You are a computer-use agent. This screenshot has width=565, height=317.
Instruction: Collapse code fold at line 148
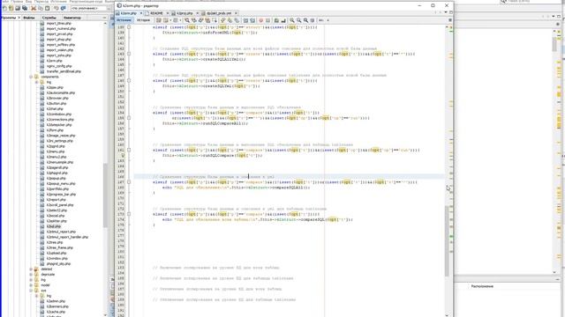129,80
